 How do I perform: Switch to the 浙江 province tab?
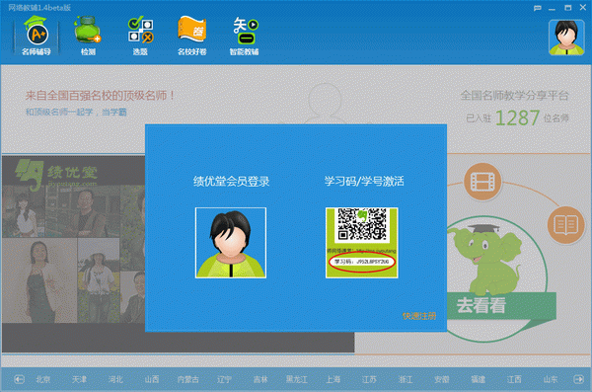tap(406, 379)
